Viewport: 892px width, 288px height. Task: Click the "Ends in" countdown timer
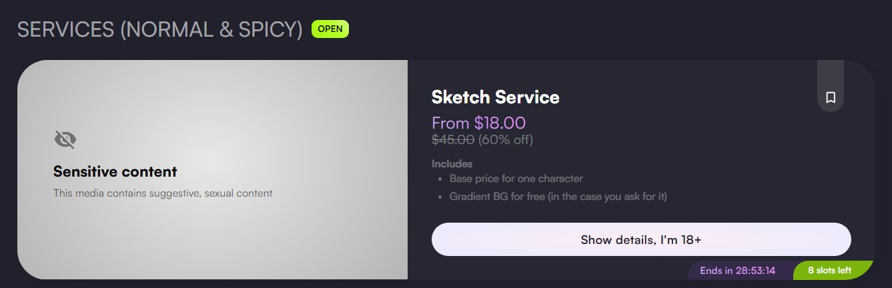(x=737, y=271)
